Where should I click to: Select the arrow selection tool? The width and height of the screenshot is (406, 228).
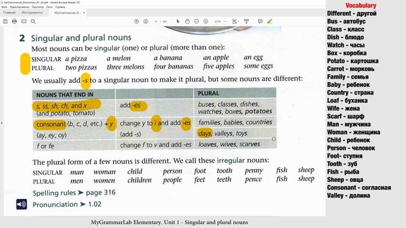pos(178,22)
